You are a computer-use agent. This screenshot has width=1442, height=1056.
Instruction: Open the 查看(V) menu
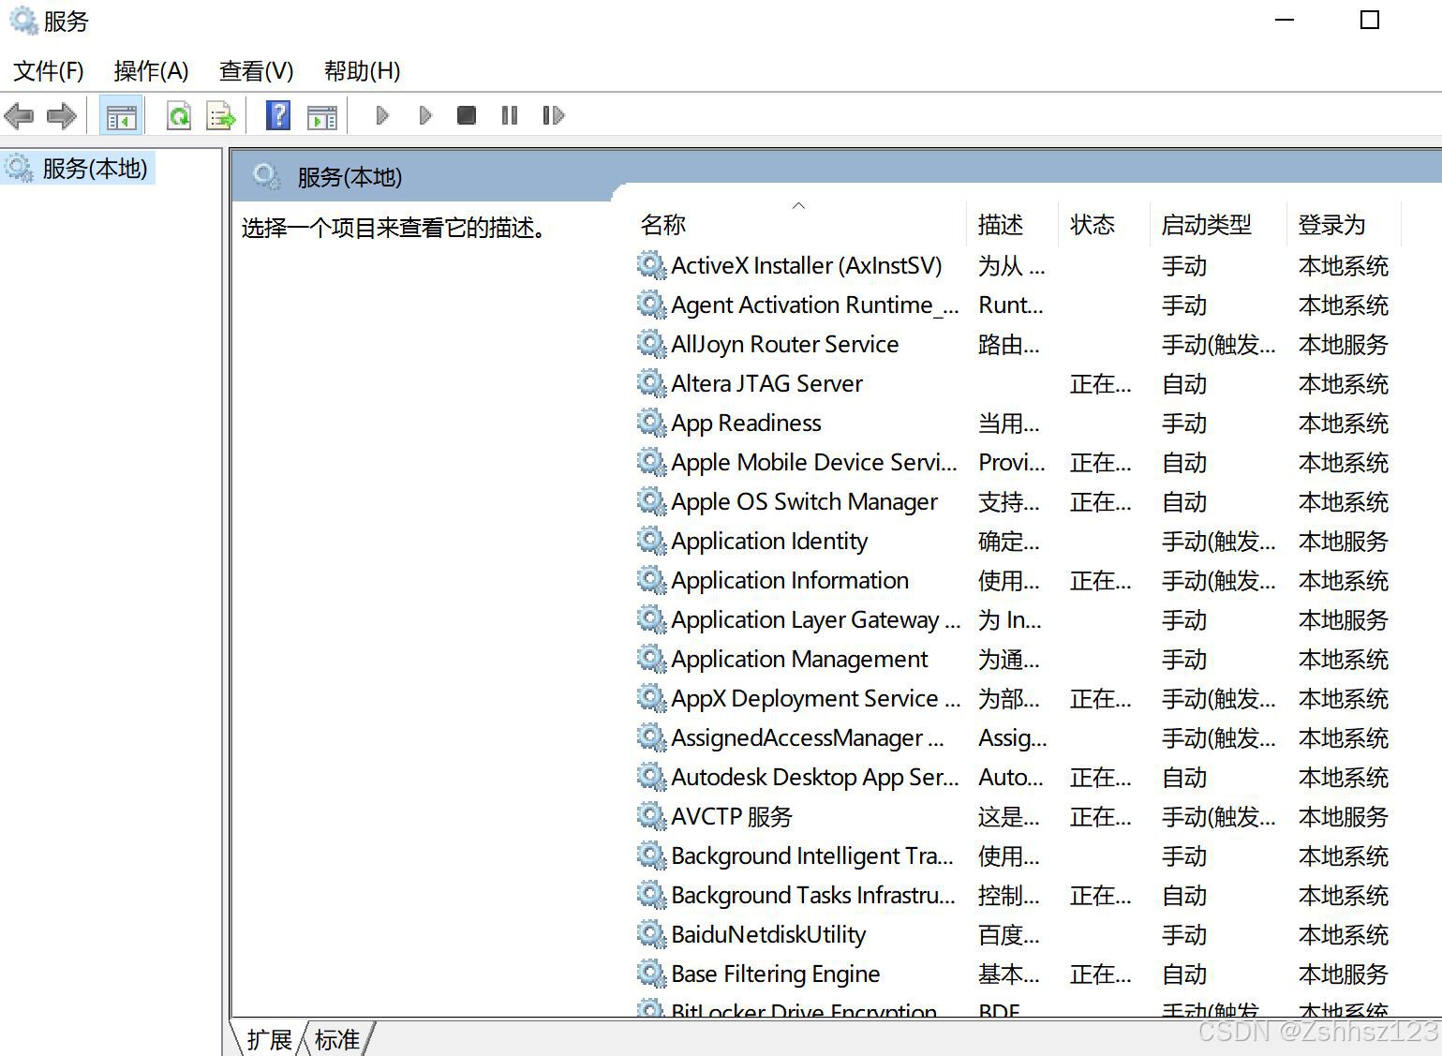click(x=256, y=71)
